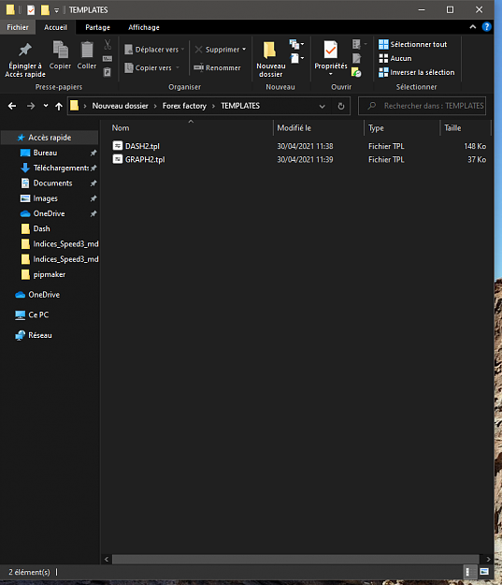Expand the Supprimer dropdown arrow

[244, 50]
